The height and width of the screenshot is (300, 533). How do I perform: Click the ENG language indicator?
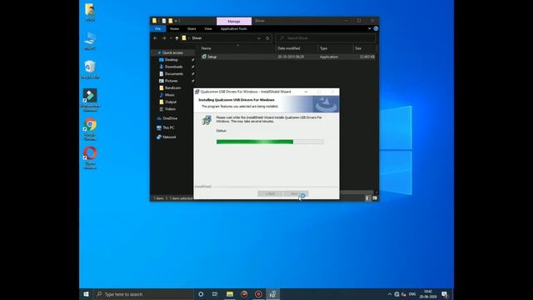(412, 294)
